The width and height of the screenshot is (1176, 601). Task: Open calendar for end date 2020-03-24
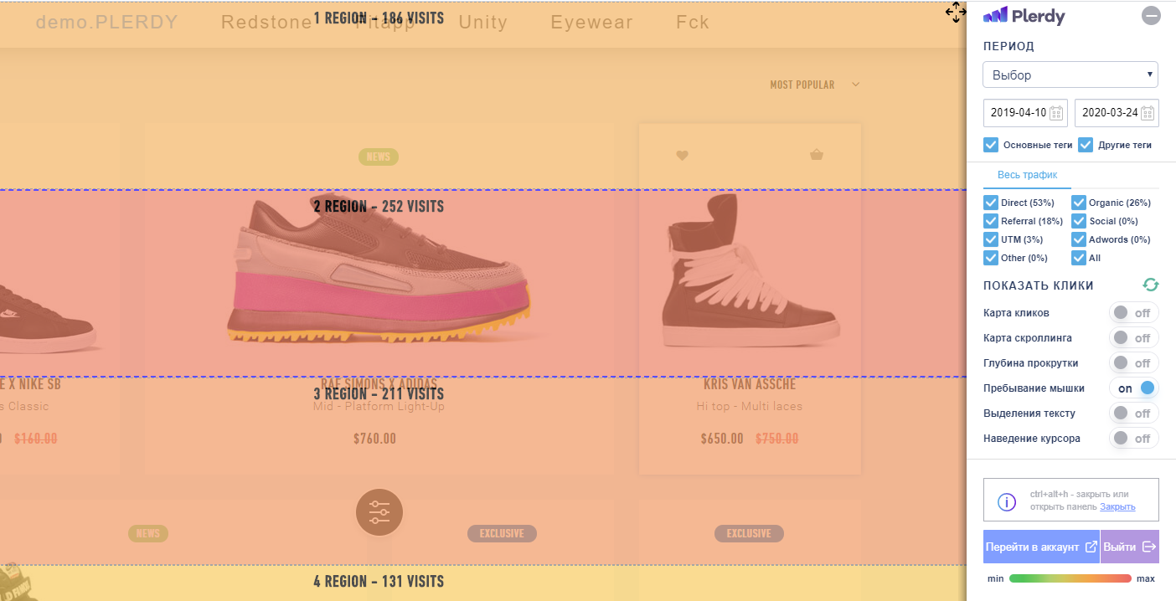click(1148, 113)
